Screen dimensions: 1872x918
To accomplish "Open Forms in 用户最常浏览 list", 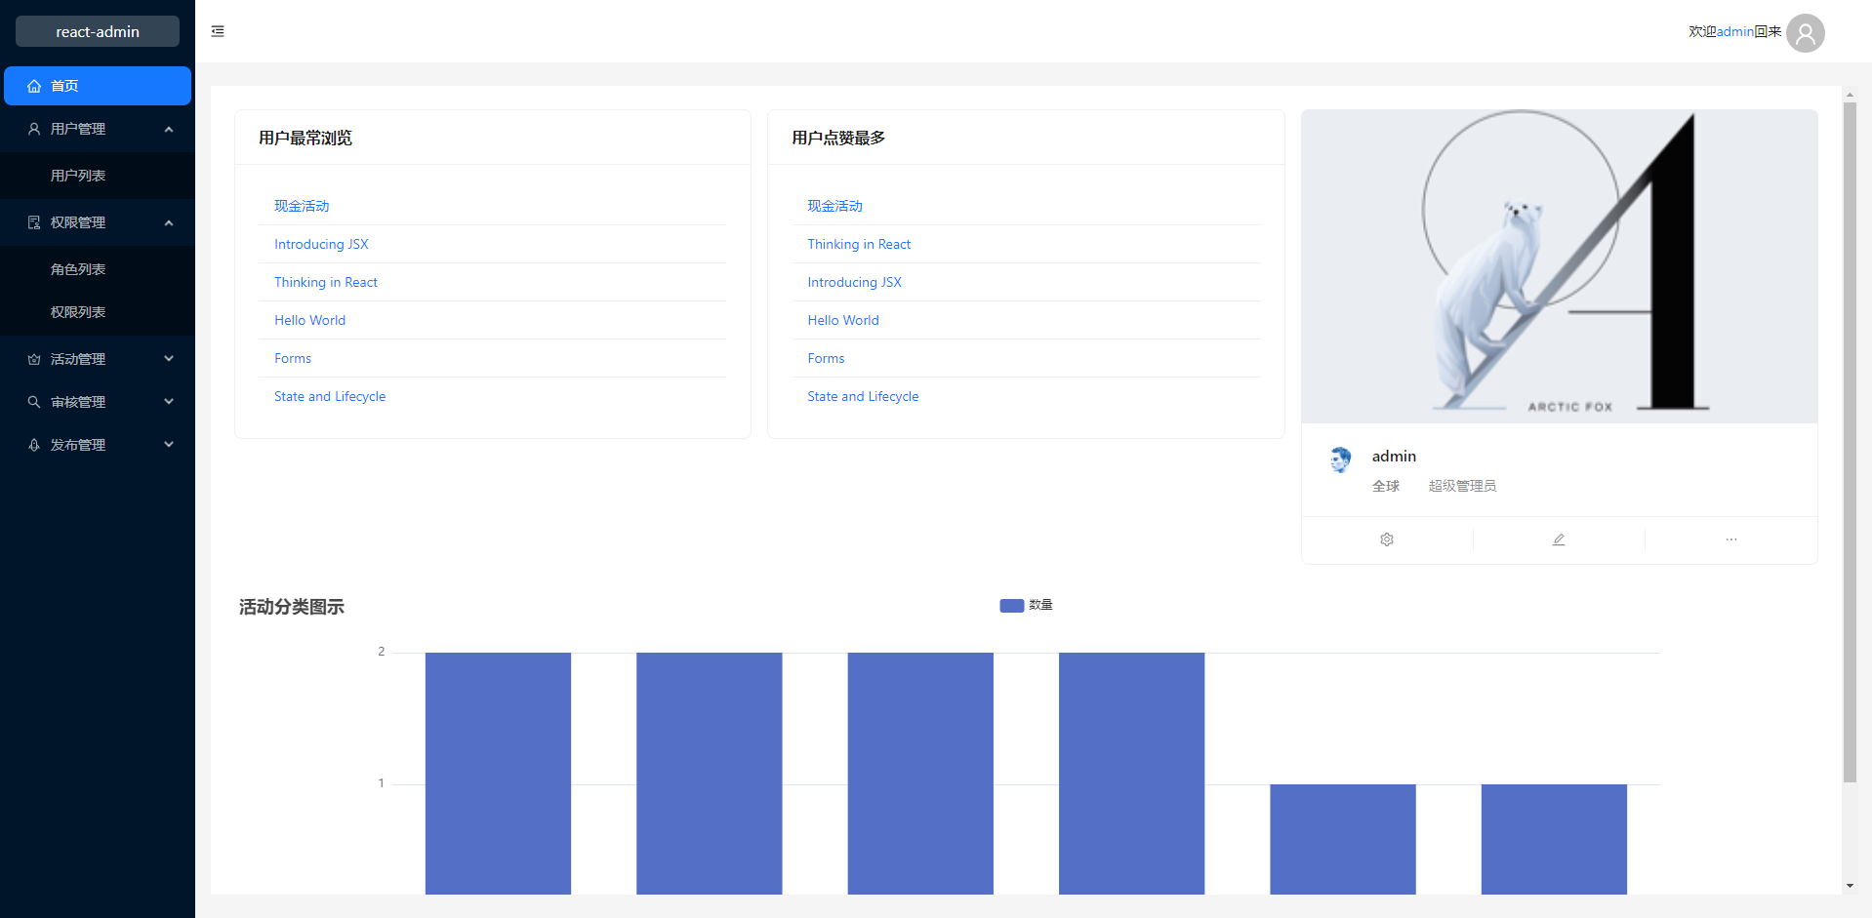I will click(x=293, y=358).
